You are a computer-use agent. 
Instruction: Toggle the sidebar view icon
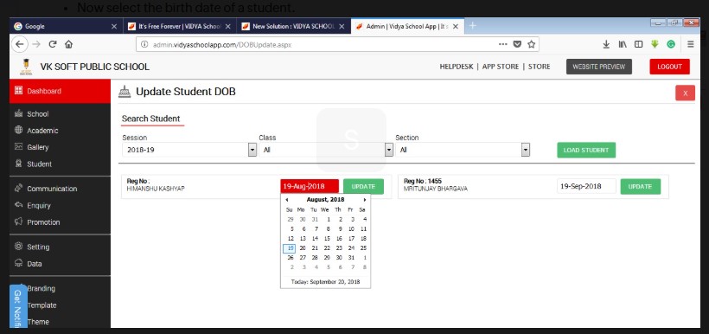(638, 44)
